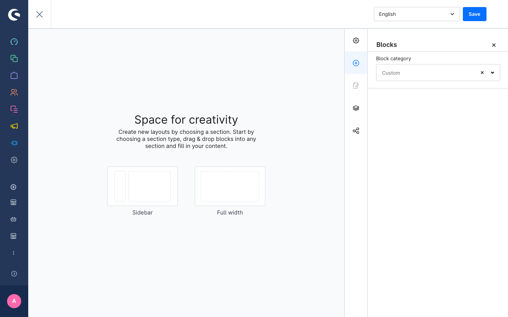
Task: Click the add sales channel plus icon
Action: [13, 187]
